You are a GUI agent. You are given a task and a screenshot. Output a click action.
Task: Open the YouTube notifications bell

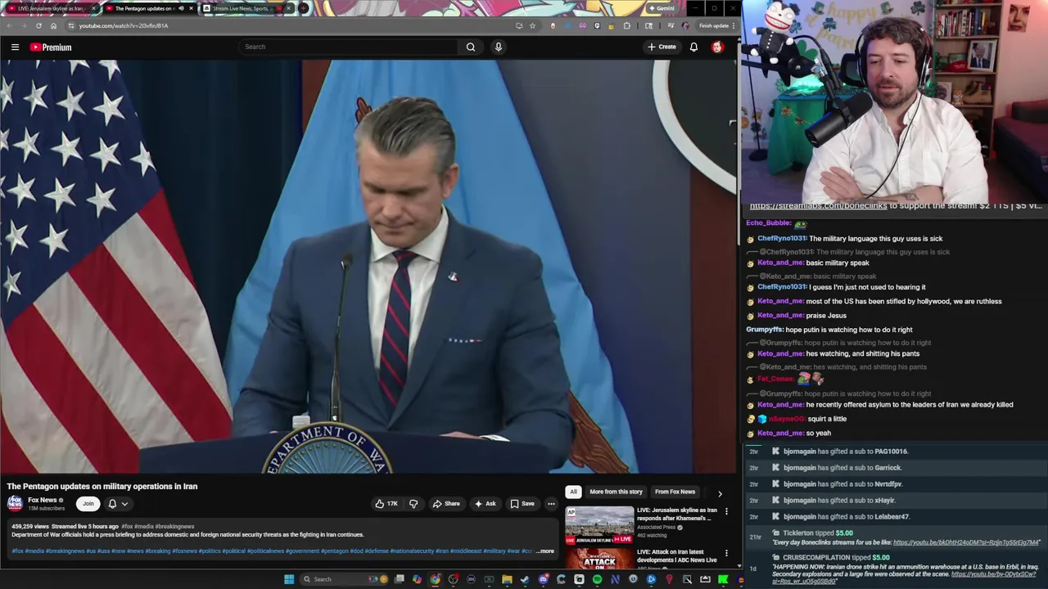(x=693, y=47)
